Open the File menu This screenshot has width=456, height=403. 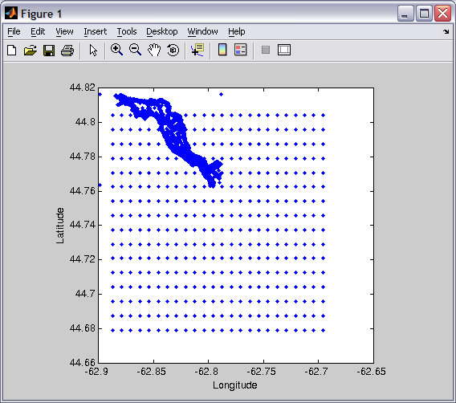[x=14, y=31]
